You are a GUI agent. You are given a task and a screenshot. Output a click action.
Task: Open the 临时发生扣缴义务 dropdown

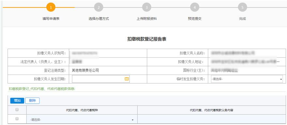click(x=247, y=79)
